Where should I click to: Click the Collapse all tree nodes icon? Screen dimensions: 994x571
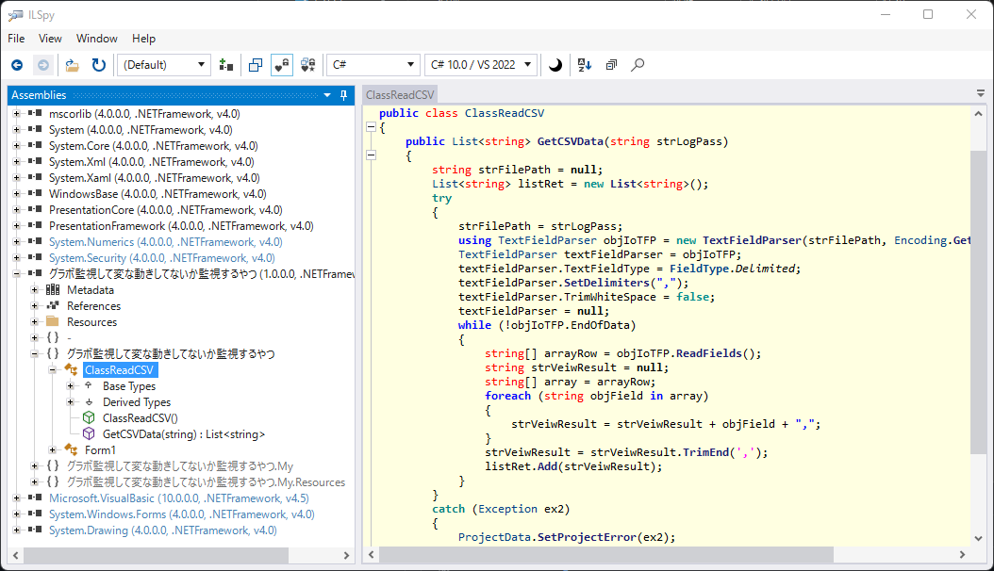click(611, 65)
